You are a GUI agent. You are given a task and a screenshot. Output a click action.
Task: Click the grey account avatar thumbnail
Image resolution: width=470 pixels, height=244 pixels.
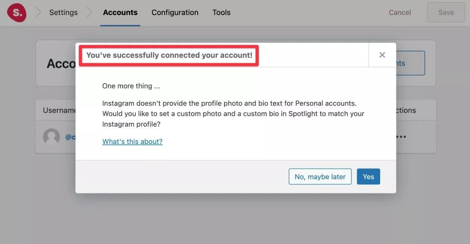pyautogui.click(x=52, y=137)
